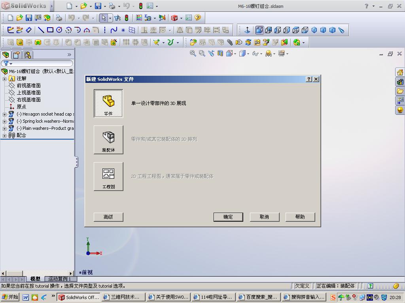The image size is (405, 303).
Task: Click the Mate paperclip icon
Action: pos(230,42)
